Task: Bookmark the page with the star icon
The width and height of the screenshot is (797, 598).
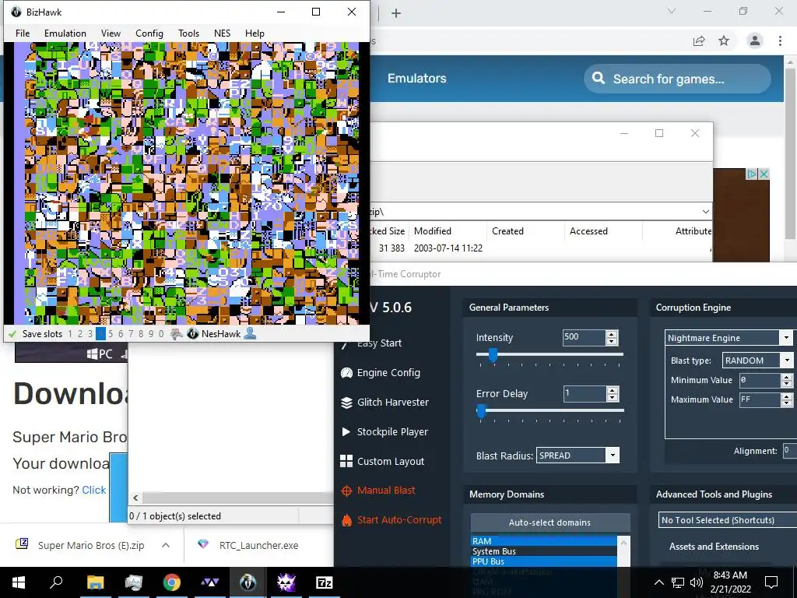Action: (x=724, y=40)
